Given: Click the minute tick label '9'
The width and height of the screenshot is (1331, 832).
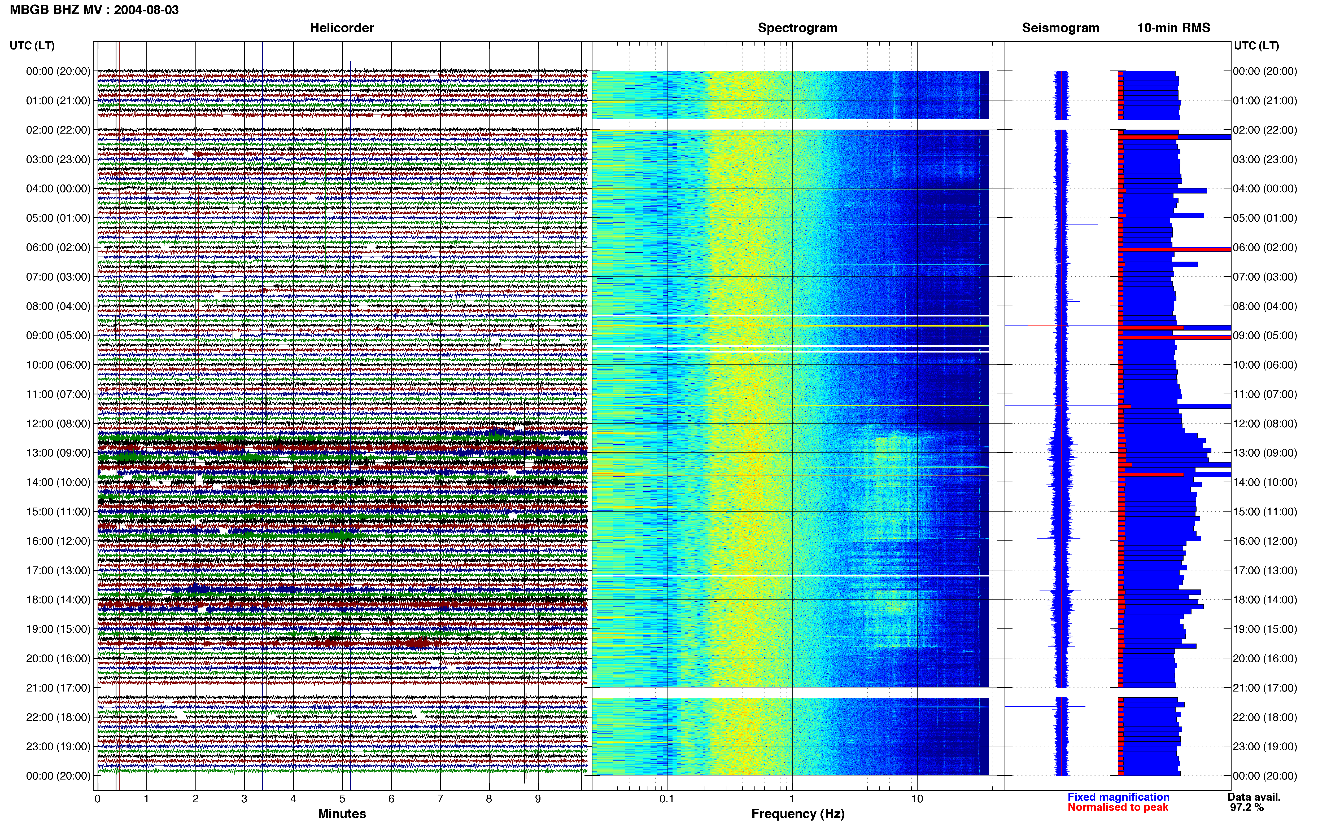Looking at the screenshot, I should 538,798.
